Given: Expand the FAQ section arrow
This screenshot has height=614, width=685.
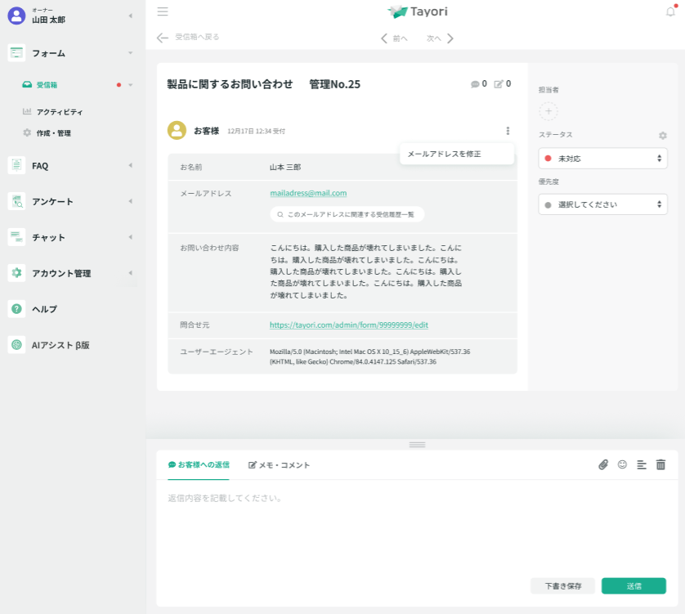Looking at the screenshot, I should coord(130,165).
